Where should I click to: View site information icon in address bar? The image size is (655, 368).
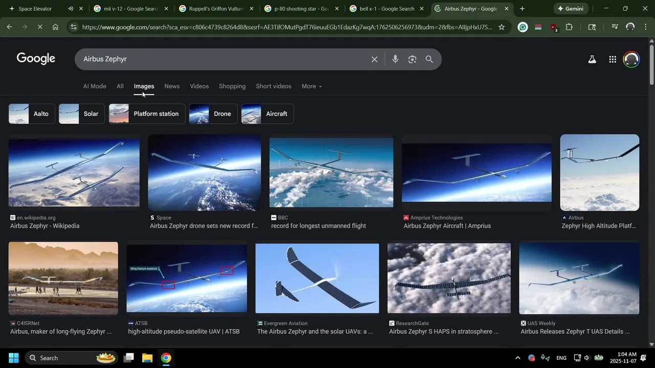pos(73,27)
